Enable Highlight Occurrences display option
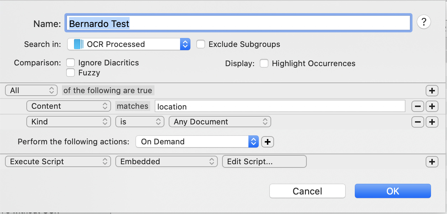447x214 pixels. click(x=264, y=64)
